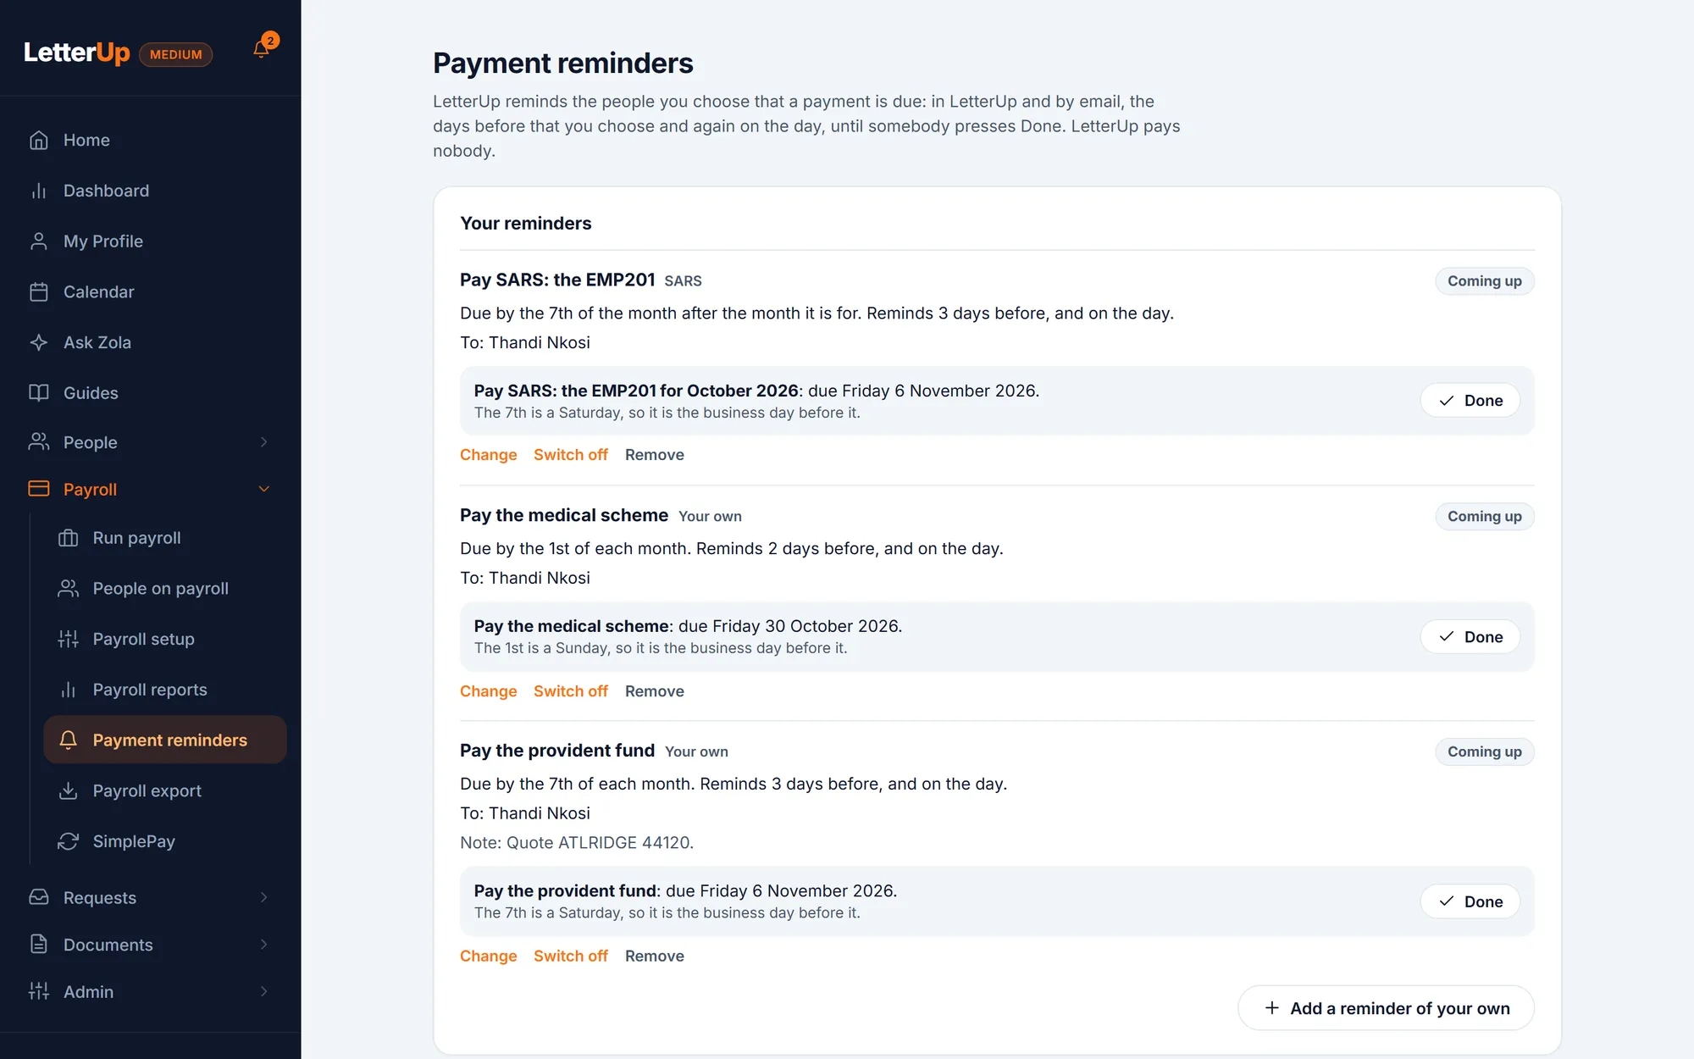Click the Dashboard bar chart icon
The width and height of the screenshot is (1694, 1059).
39,191
